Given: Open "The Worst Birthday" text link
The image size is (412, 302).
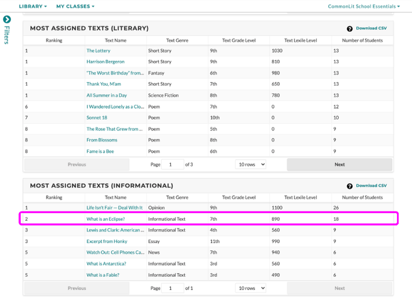Looking at the screenshot, I should pyautogui.click(x=115, y=73).
